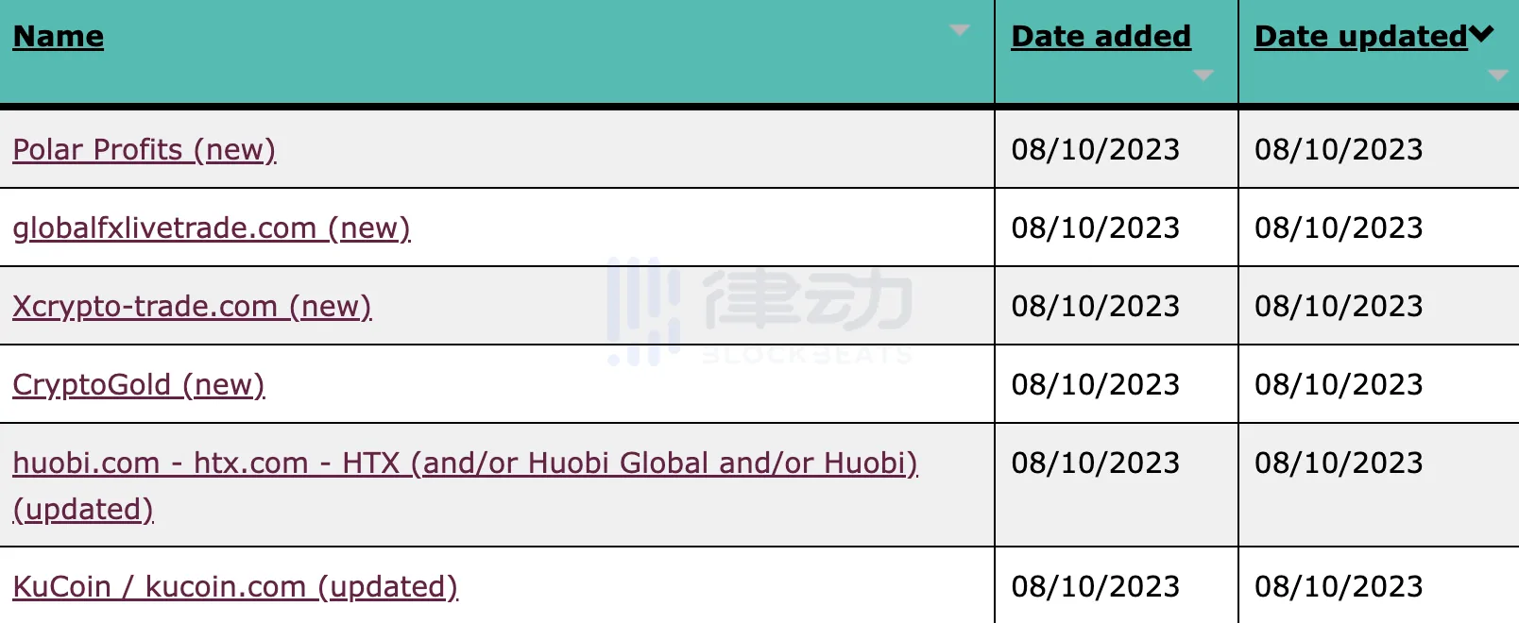Select globalfxlivetrade.com date added cell

click(x=1117, y=227)
